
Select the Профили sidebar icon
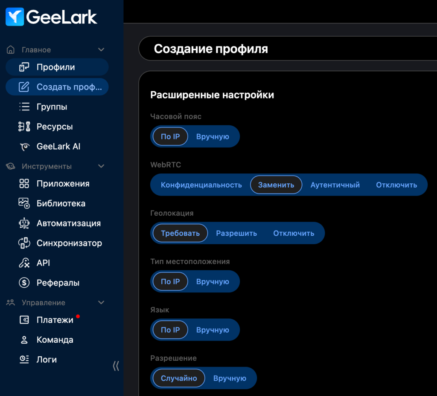pos(23,67)
